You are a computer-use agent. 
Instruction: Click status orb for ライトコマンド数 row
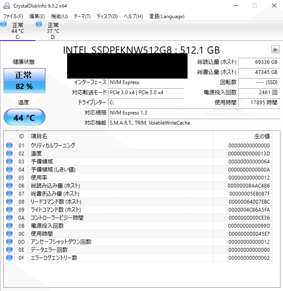tap(9, 209)
